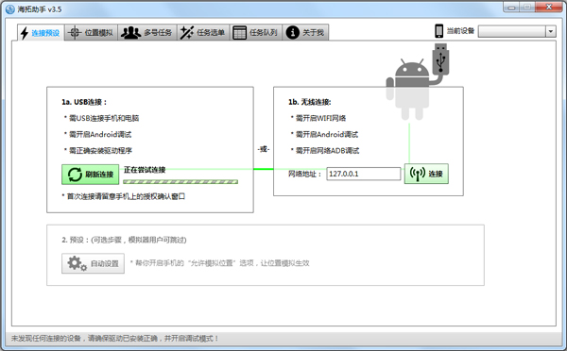
Task: Open the 关于我 tab
Action: click(305, 32)
